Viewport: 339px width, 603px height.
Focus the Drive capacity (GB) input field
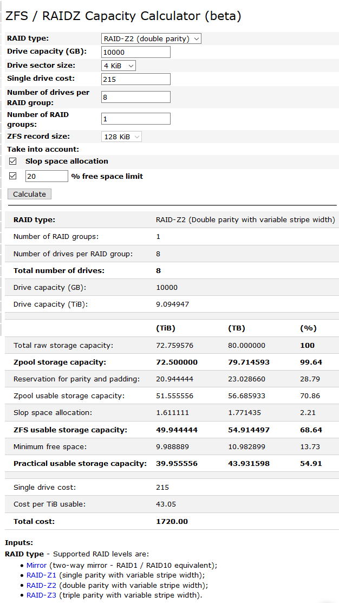(136, 53)
